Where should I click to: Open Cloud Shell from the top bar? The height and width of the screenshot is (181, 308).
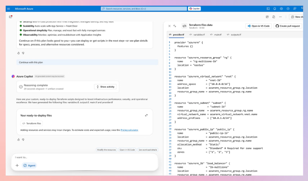(x=268, y=9)
